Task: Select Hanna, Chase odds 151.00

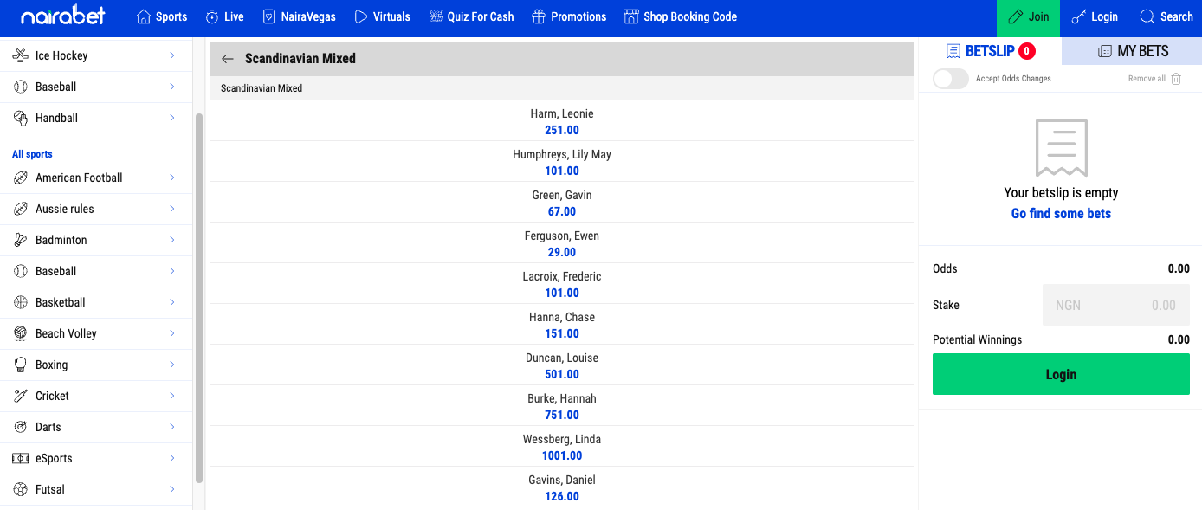Action: [562, 333]
